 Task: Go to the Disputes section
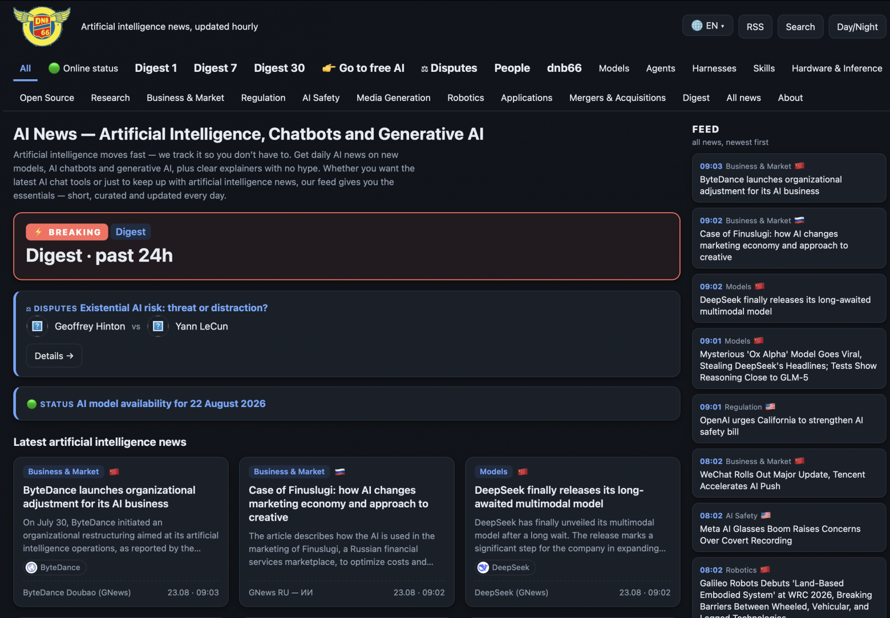[x=449, y=68]
